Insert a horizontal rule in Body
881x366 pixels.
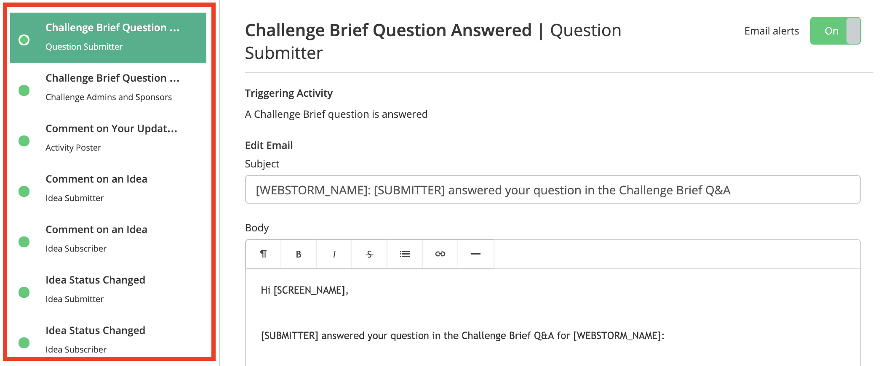(x=475, y=254)
